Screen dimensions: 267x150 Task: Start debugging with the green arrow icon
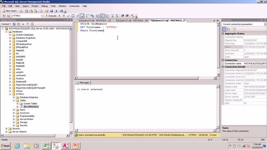pyautogui.click(x=59, y=16)
